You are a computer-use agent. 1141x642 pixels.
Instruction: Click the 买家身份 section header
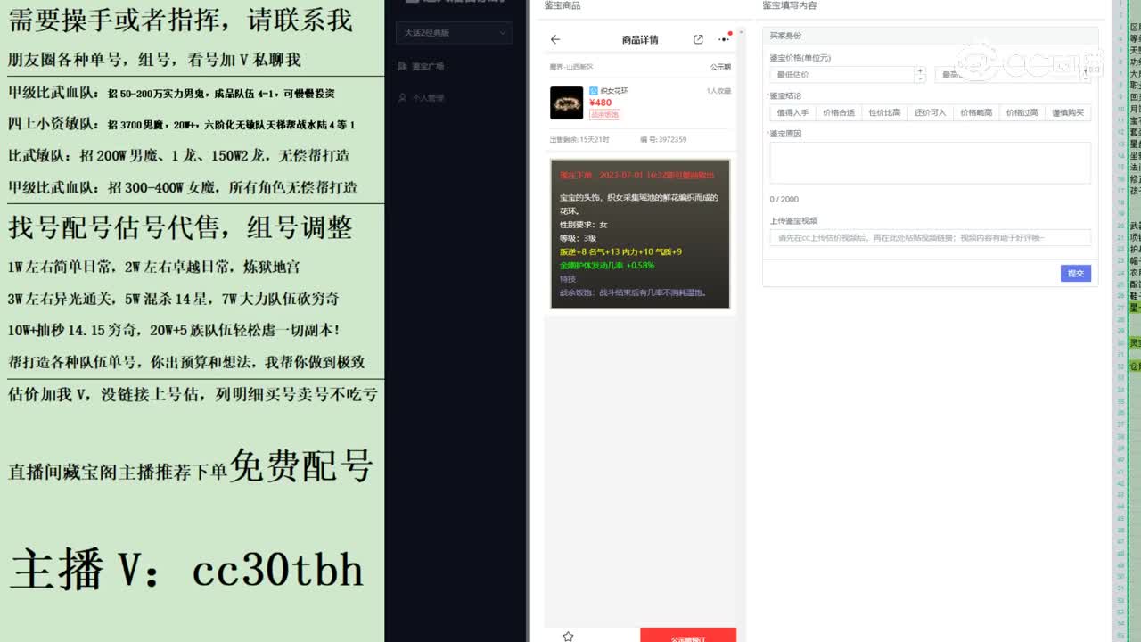(x=930, y=36)
